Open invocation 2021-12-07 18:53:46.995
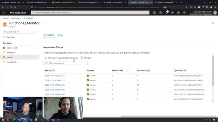The width and height of the screenshot is (218, 122). [x=55, y=95]
